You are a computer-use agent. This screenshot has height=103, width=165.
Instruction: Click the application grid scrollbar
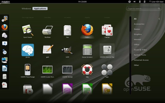point(130,42)
